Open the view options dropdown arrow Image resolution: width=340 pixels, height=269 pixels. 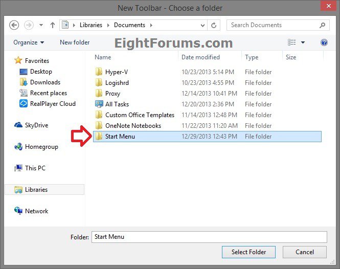coord(303,42)
